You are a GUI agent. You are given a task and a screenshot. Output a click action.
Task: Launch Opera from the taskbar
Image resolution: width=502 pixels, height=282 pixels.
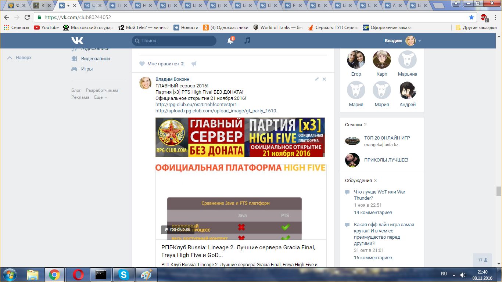click(78, 275)
